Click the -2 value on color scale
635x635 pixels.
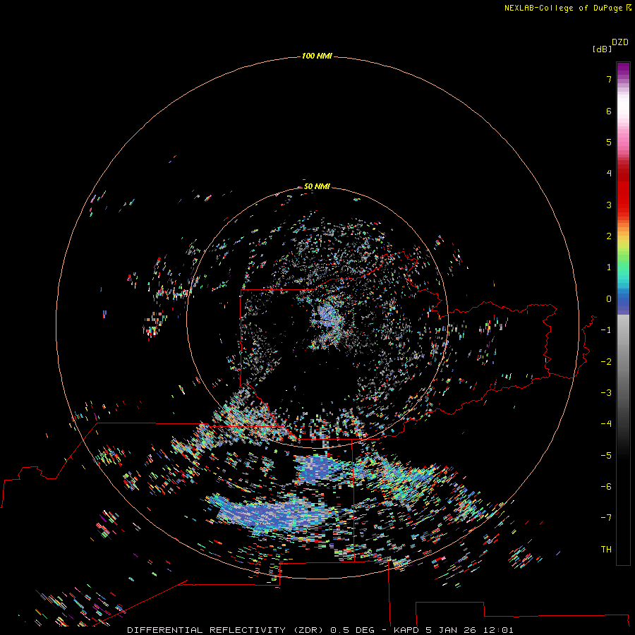tap(606, 362)
